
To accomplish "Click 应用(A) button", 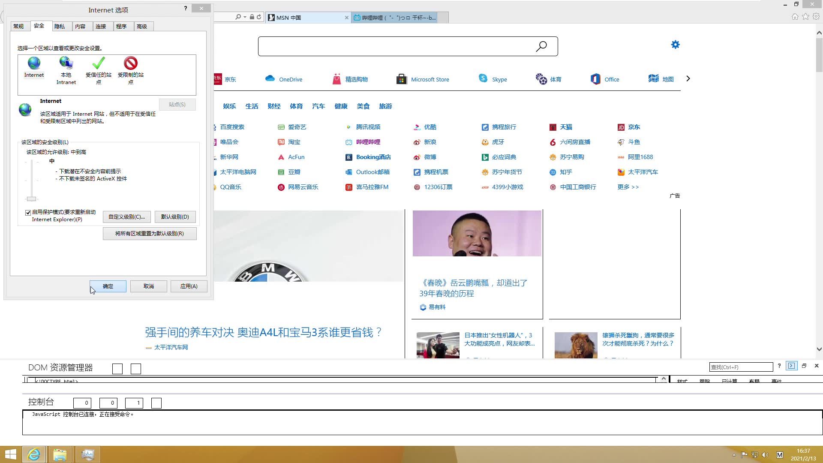I will [x=189, y=286].
